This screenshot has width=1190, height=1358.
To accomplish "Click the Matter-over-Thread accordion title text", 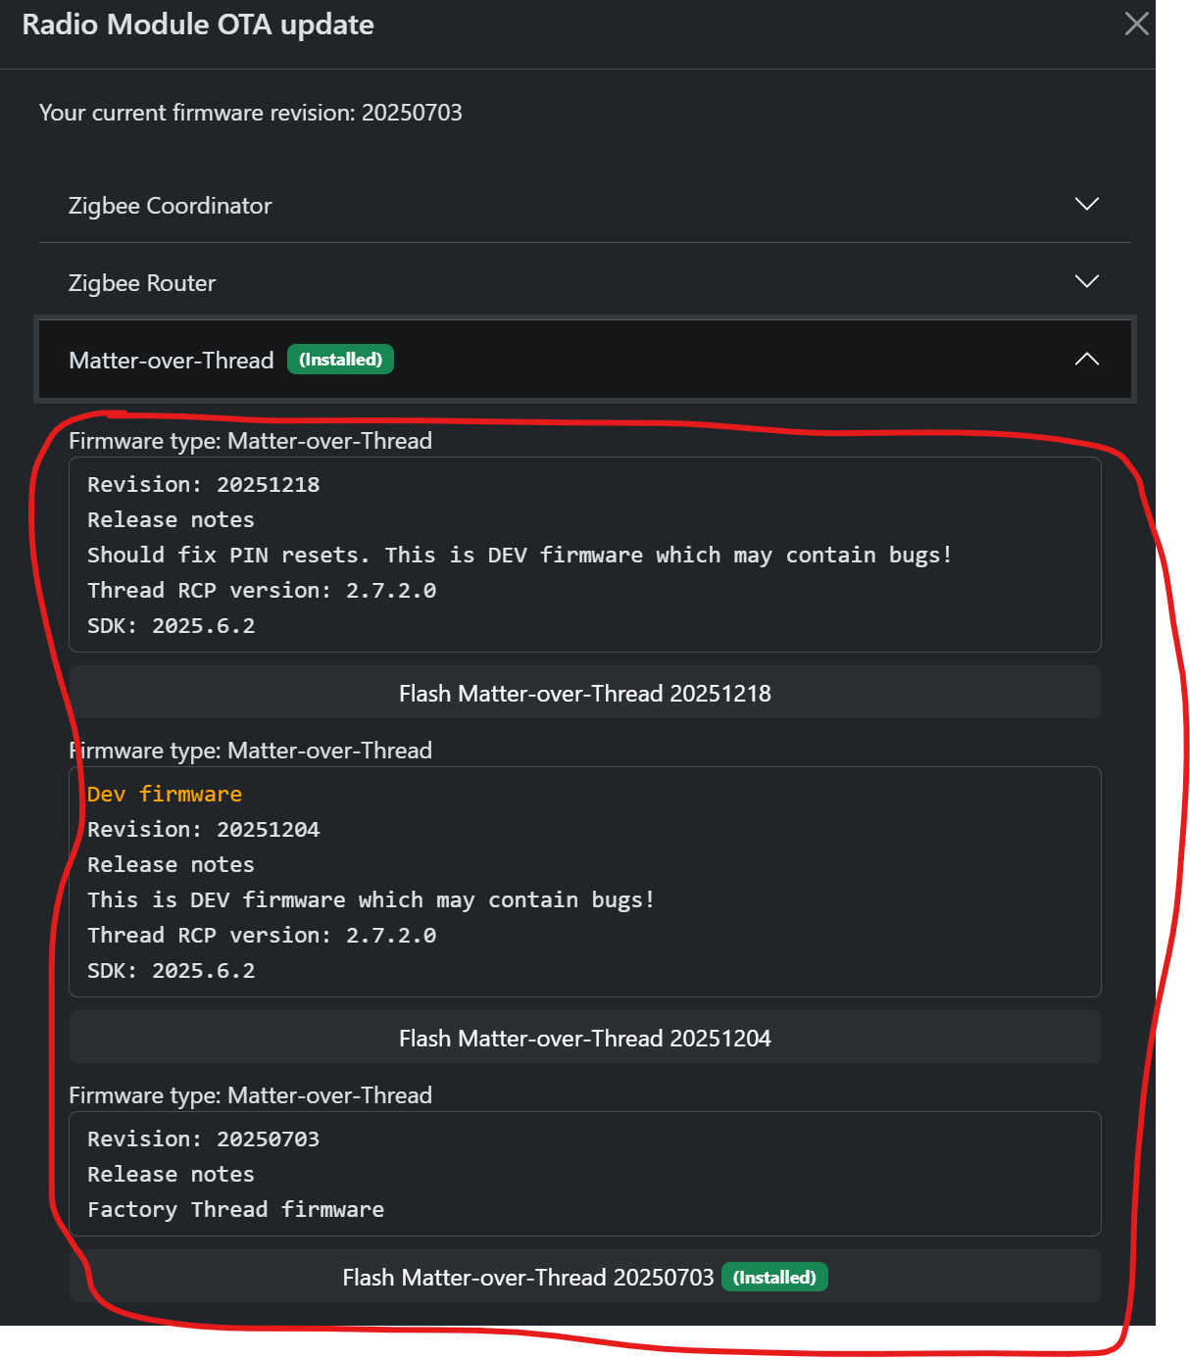I will click(171, 361).
